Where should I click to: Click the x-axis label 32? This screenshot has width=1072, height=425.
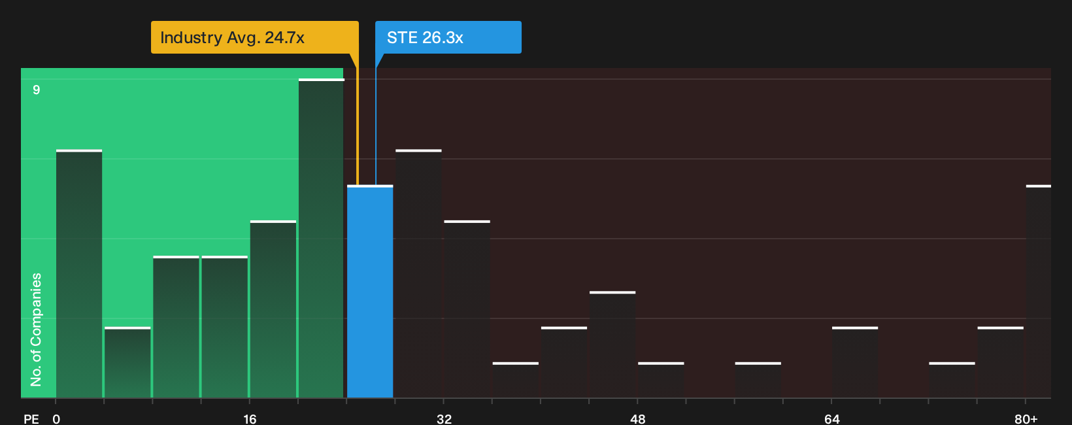coord(444,418)
